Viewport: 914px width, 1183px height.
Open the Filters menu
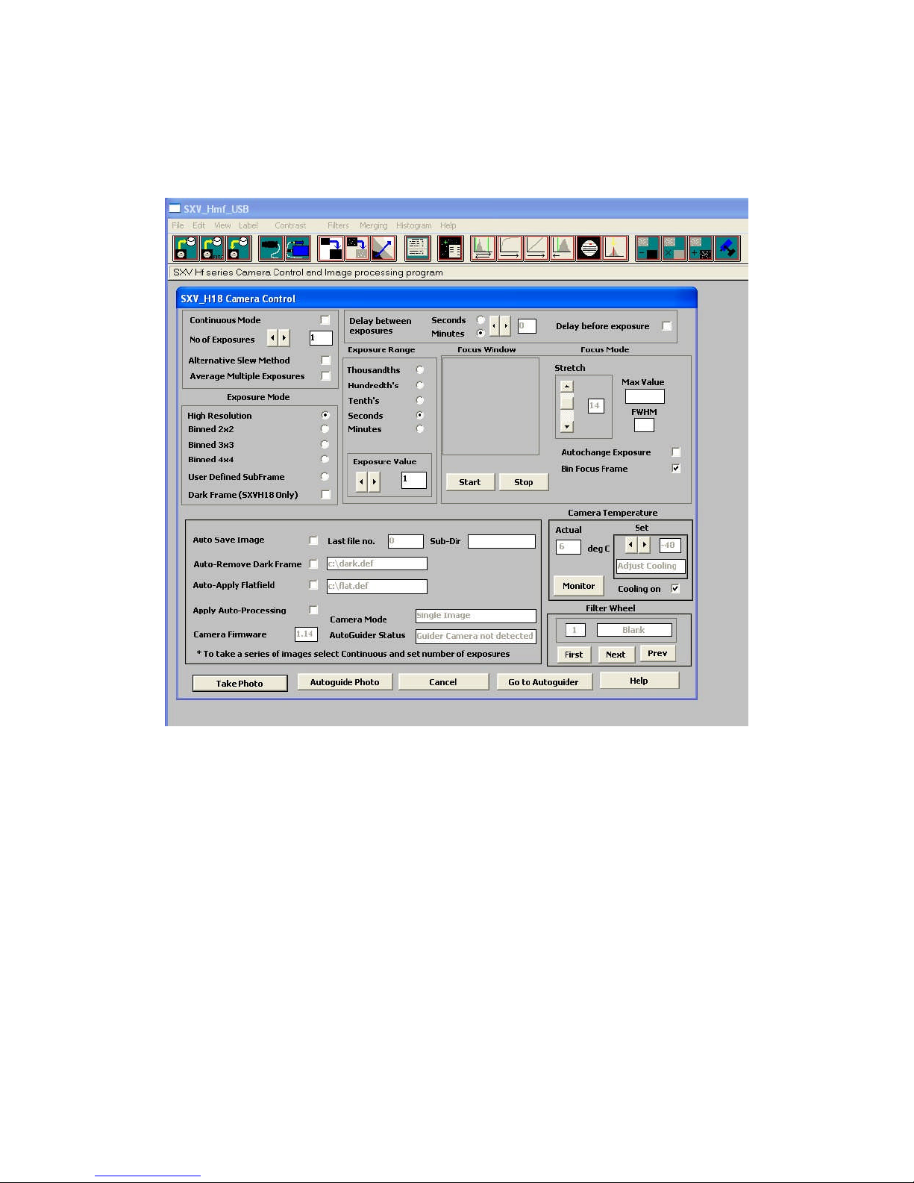click(x=338, y=225)
